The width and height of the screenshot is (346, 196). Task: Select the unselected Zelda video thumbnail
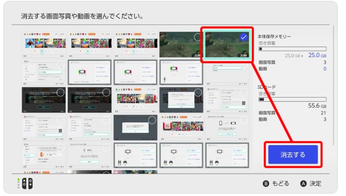180,44
